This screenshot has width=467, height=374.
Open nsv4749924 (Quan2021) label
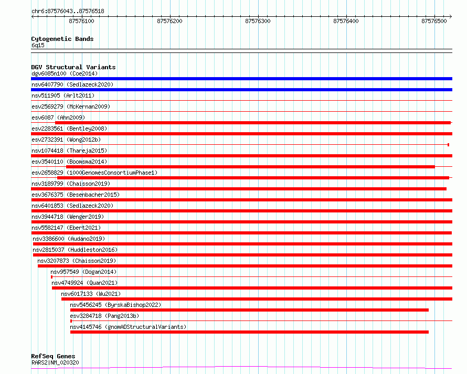pos(84,283)
